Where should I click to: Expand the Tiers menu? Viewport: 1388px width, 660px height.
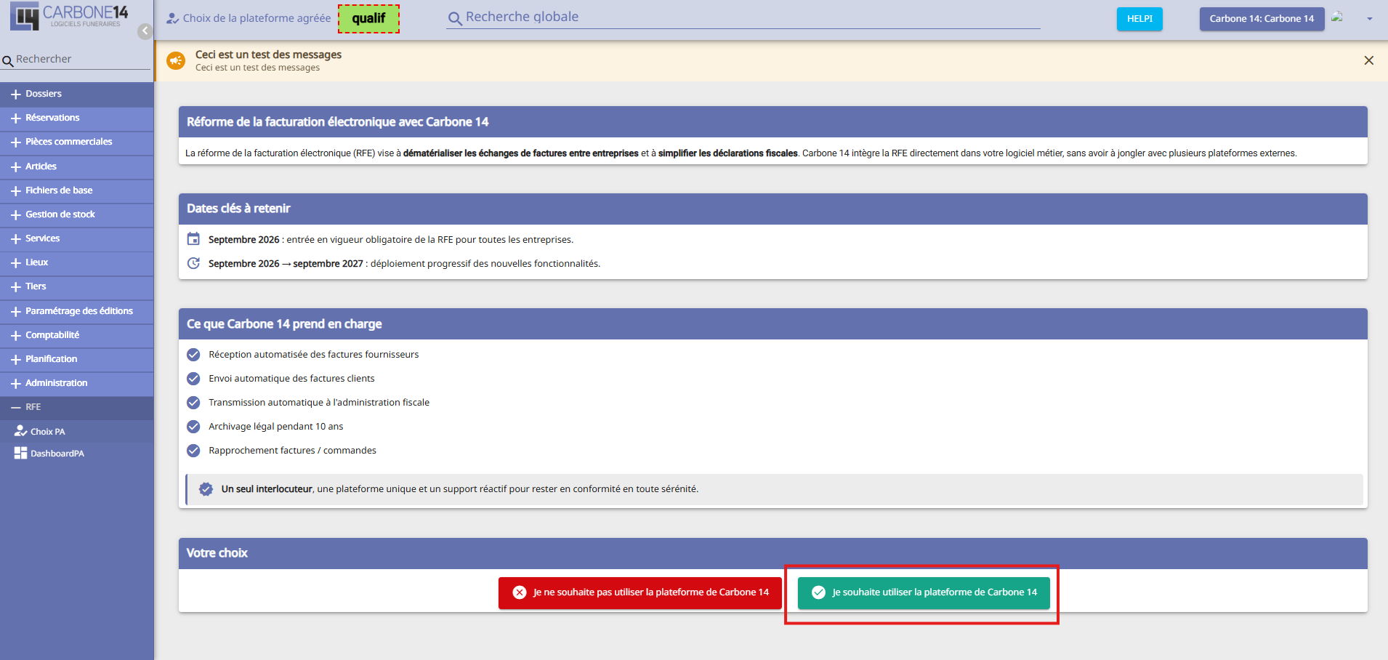pos(77,286)
